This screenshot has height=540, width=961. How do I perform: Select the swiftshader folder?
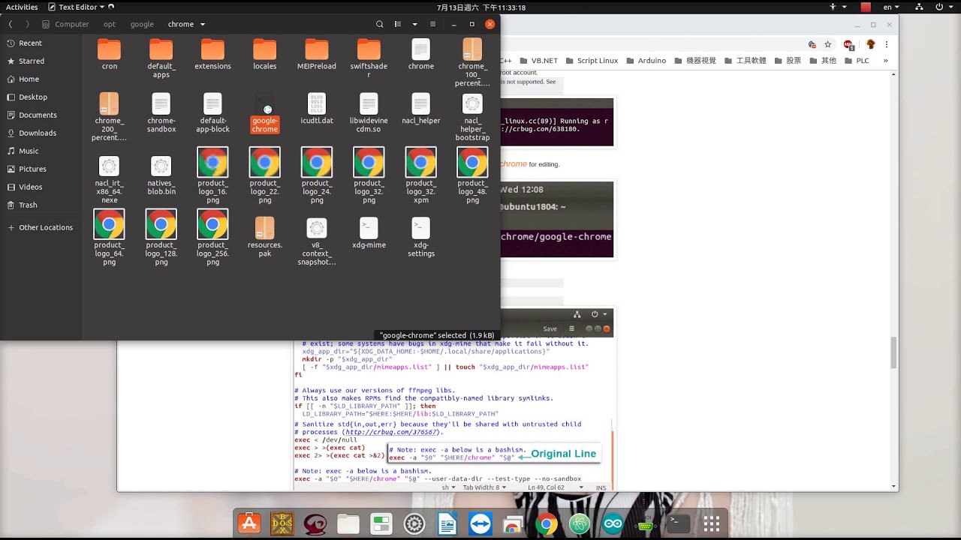tap(369, 58)
